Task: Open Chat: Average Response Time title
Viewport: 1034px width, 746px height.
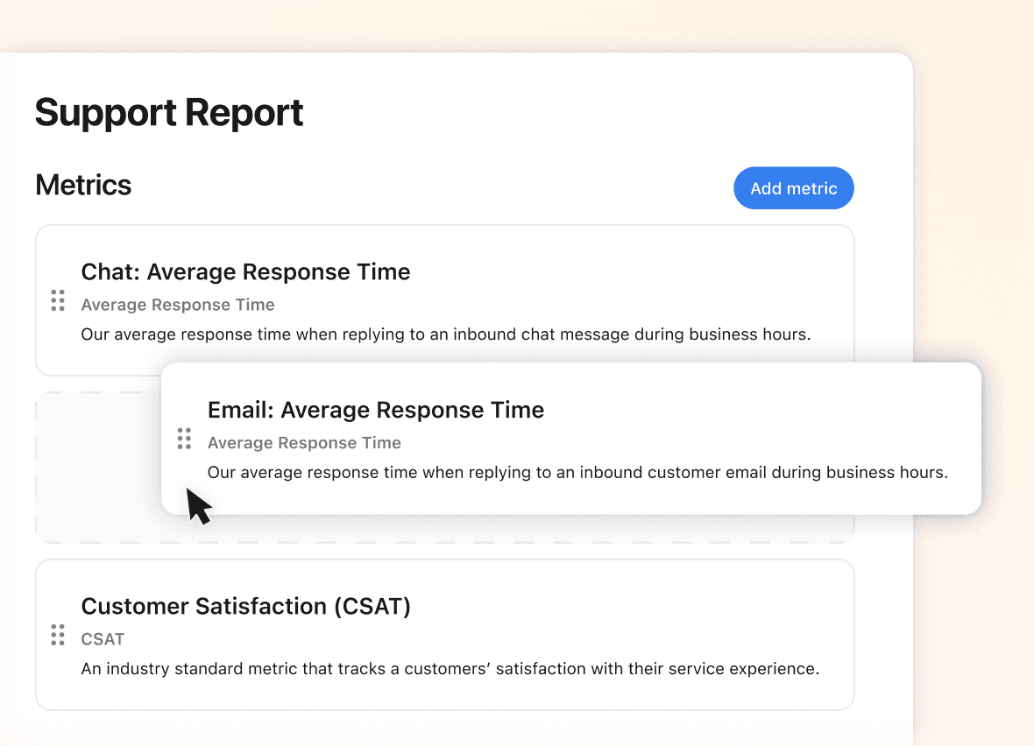Action: click(245, 272)
